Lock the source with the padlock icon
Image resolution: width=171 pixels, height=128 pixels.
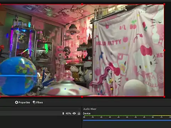(79, 113)
